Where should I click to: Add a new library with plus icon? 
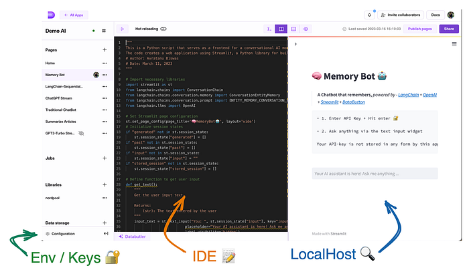pos(105,184)
